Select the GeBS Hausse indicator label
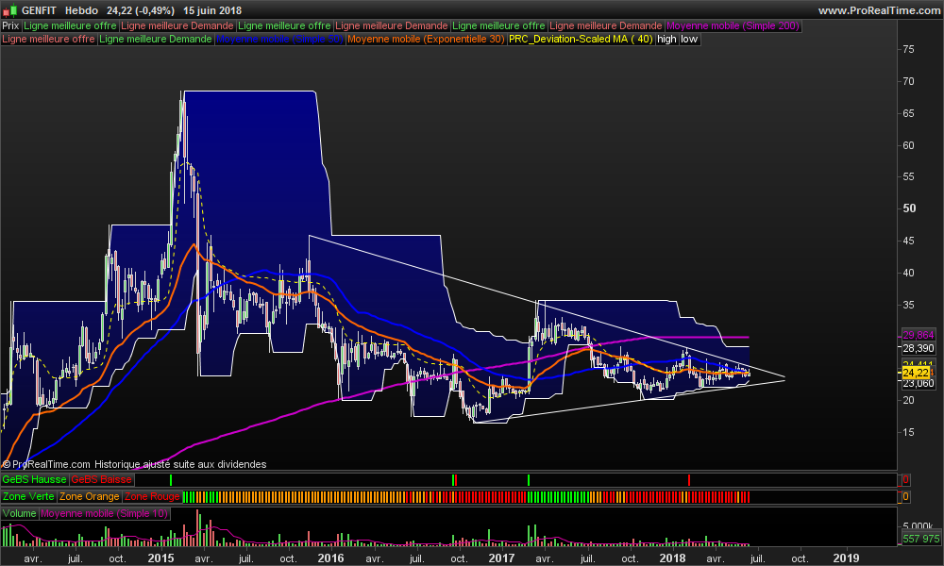 tap(34, 479)
